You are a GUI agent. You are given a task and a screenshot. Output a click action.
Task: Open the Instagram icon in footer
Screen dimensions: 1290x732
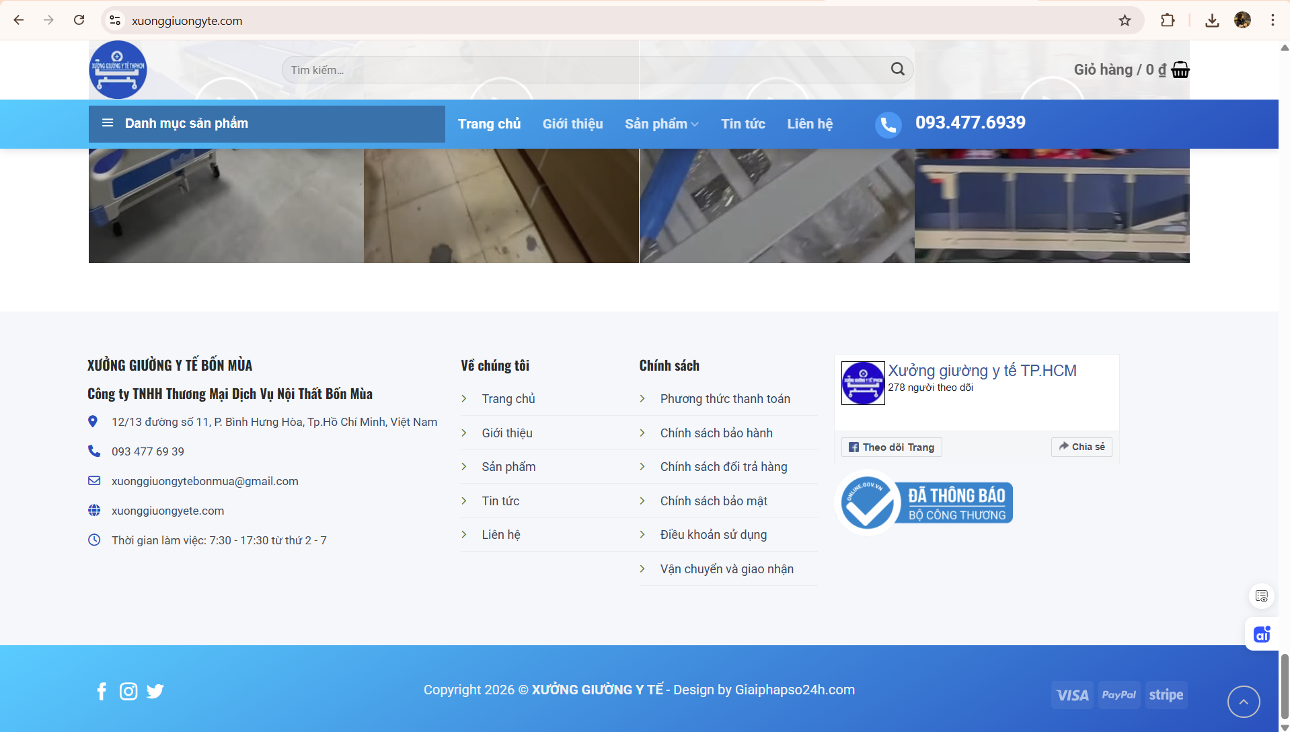pyautogui.click(x=128, y=691)
